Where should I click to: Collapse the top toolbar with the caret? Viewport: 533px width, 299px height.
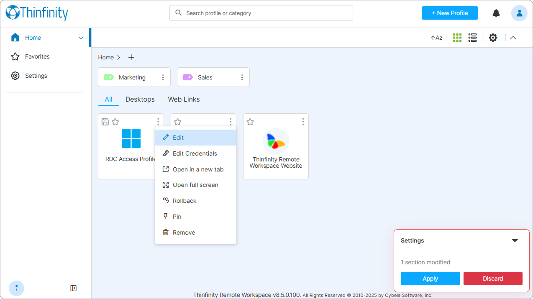pos(513,38)
